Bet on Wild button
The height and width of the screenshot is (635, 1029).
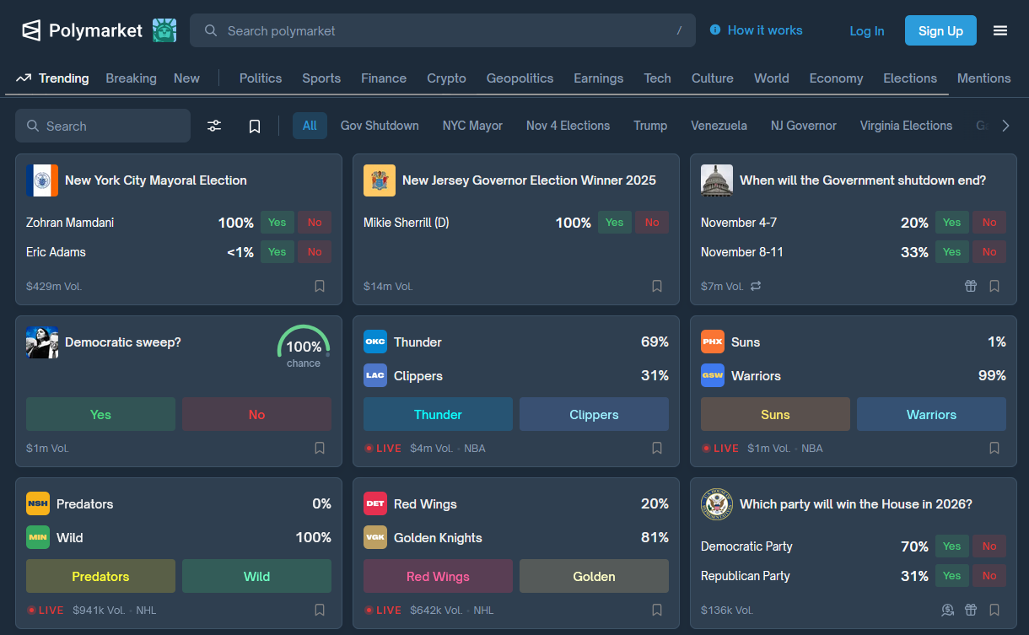(256, 576)
